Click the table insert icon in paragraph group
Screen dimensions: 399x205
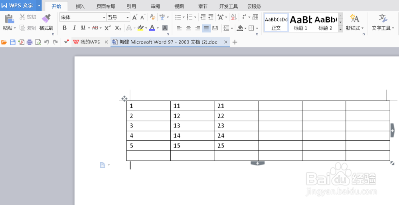click(x=255, y=17)
